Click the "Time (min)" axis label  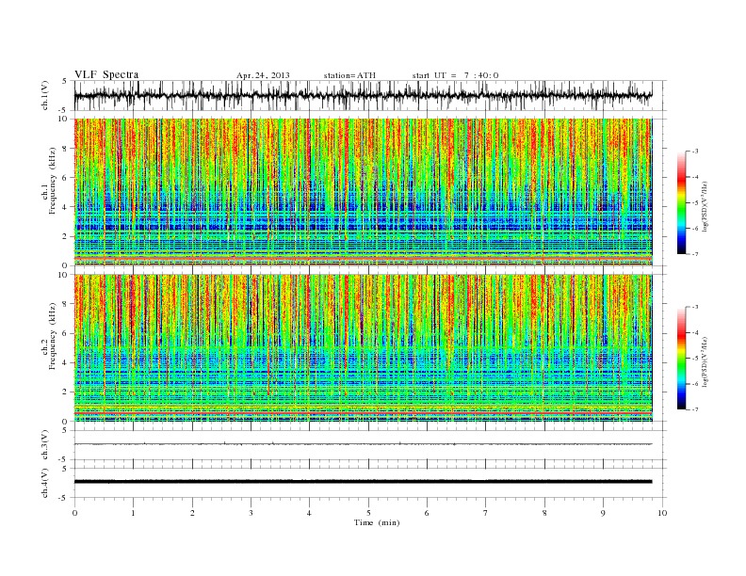(x=377, y=522)
